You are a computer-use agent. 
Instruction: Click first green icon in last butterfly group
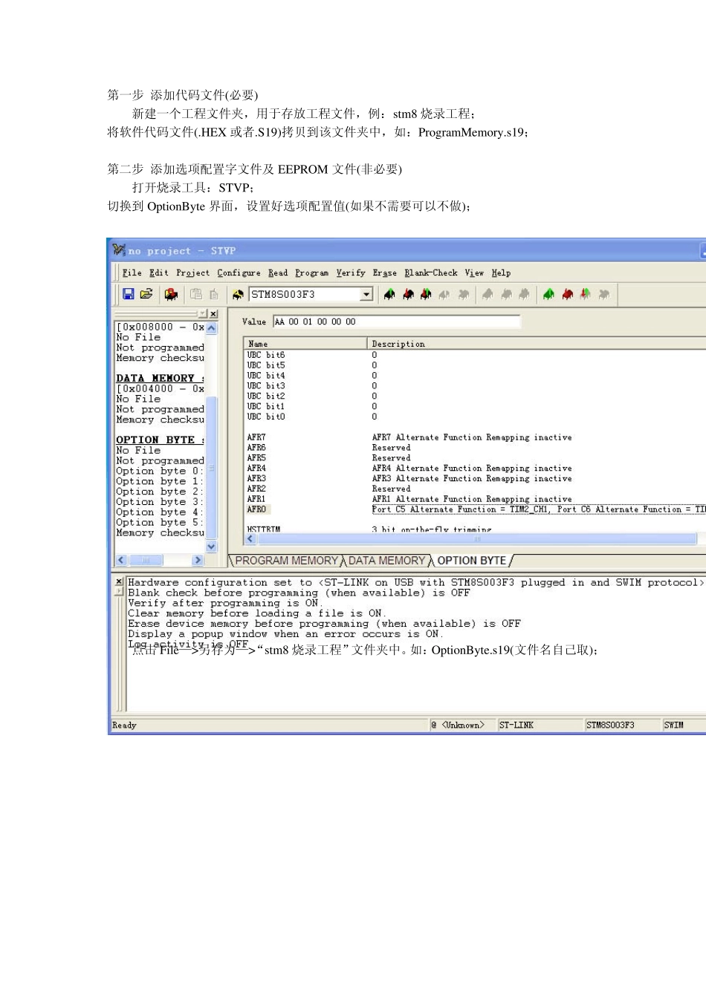click(x=548, y=294)
